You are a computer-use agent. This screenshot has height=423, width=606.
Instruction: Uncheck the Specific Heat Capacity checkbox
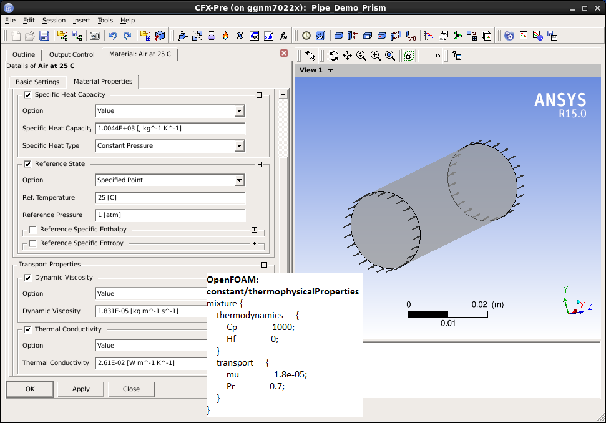[27, 95]
